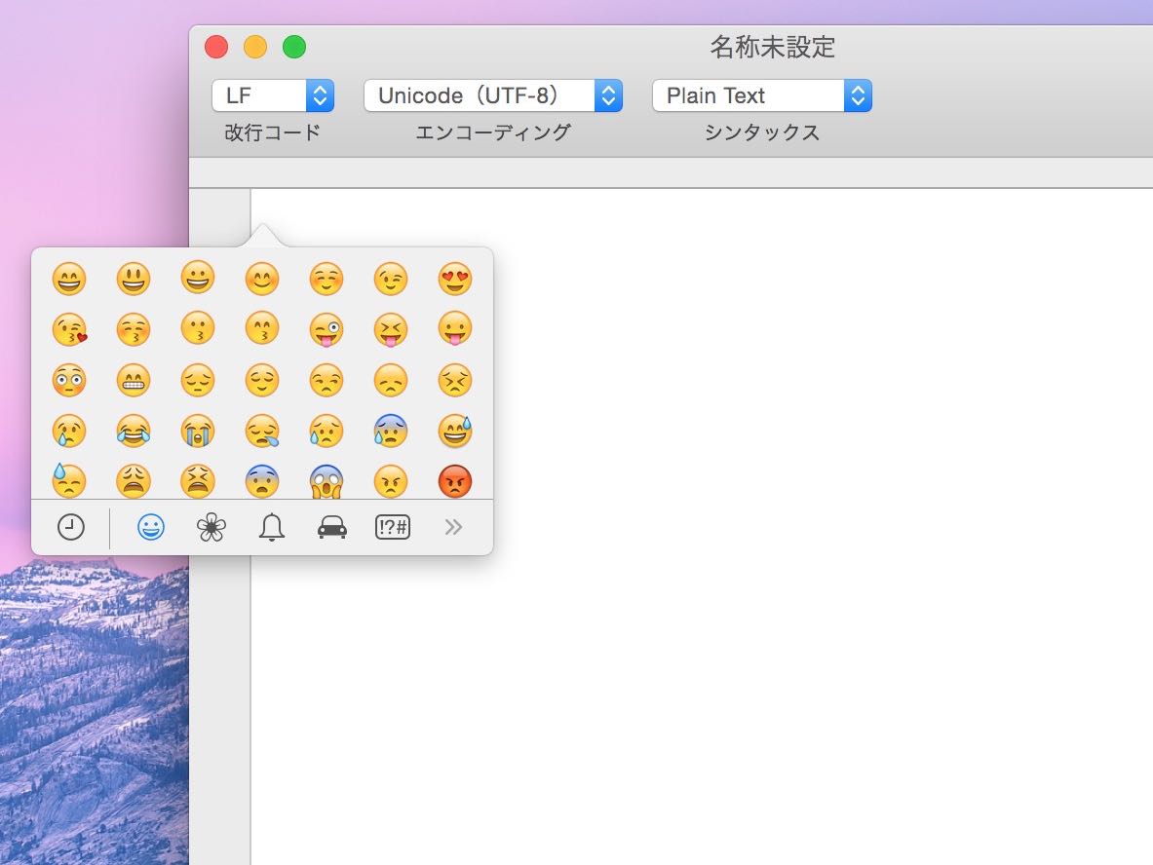Choose the kissing face with red heart emoji
This screenshot has height=865, width=1153.
69,329
